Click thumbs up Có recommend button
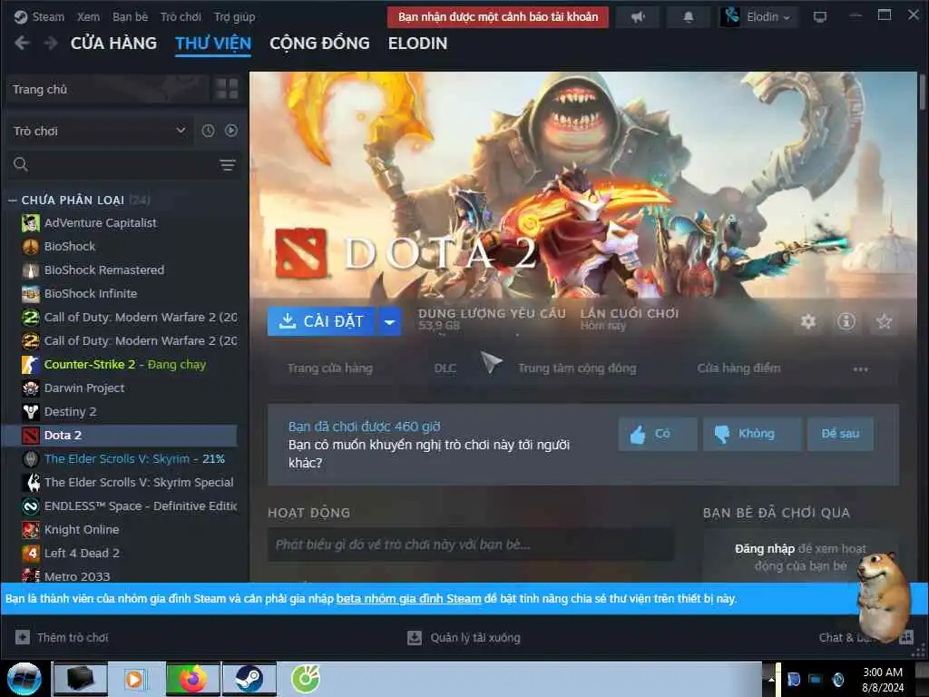 (x=658, y=434)
